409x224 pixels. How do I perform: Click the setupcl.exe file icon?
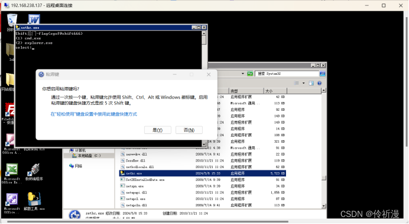coord(122,199)
